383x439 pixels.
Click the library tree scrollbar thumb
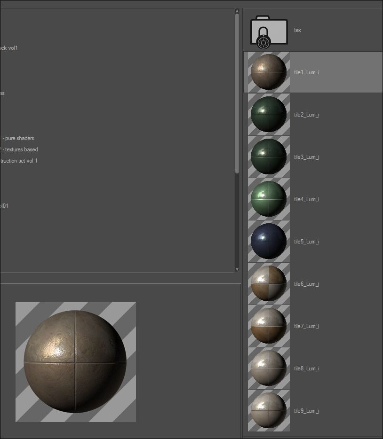pyautogui.click(x=237, y=94)
